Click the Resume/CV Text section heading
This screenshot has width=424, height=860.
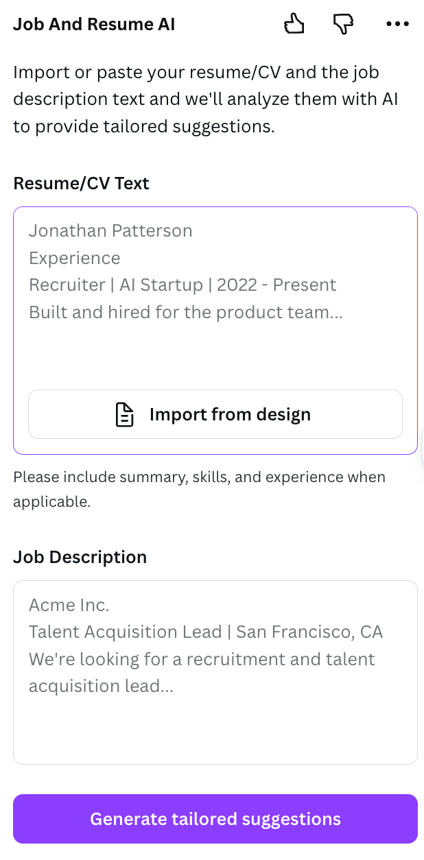pos(81,183)
